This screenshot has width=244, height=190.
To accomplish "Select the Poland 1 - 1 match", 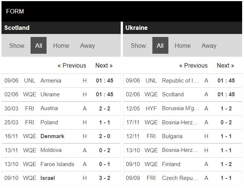I will click(x=49, y=122).
